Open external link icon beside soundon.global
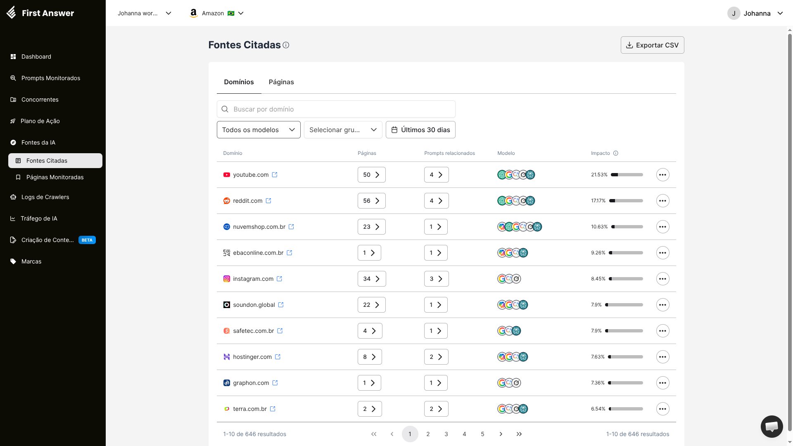 click(281, 305)
